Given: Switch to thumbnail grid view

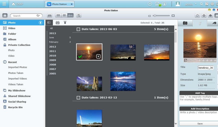Looking at the screenshot, I should point(58,16).
